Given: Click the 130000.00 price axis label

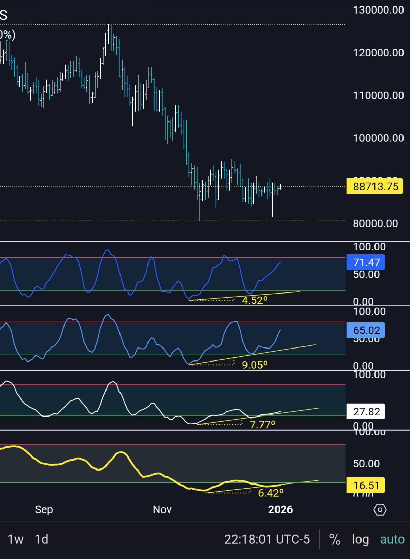Looking at the screenshot, I should point(379,10).
